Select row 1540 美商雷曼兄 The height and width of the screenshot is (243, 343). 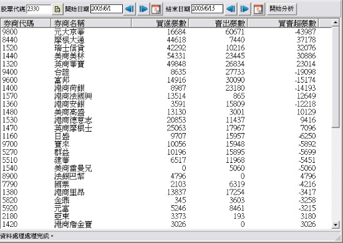tap(166, 168)
